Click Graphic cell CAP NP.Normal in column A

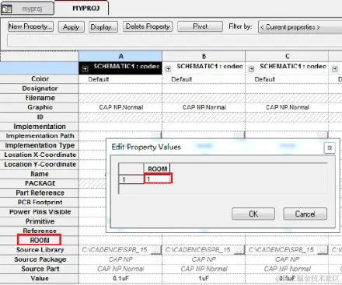coord(120,107)
